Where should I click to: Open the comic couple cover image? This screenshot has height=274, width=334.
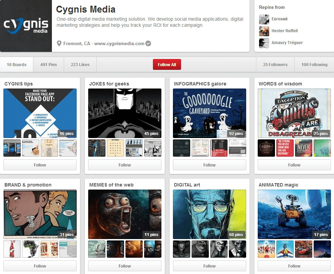coord(40,214)
